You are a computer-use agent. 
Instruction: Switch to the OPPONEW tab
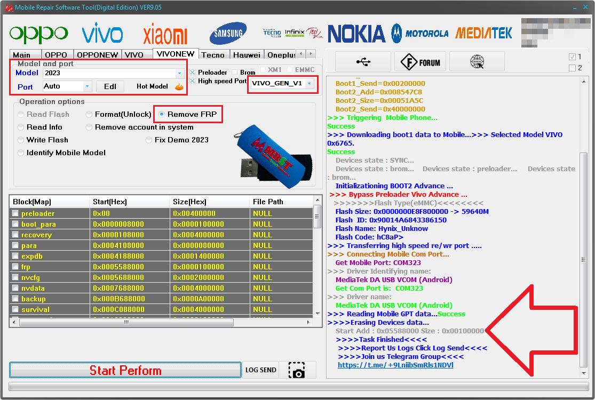(x=97, y=54)
